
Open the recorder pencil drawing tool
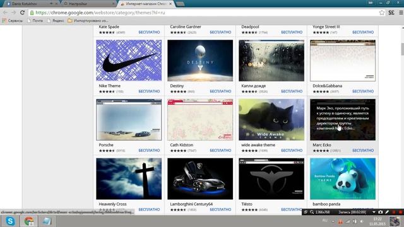[x=387, y=212]
